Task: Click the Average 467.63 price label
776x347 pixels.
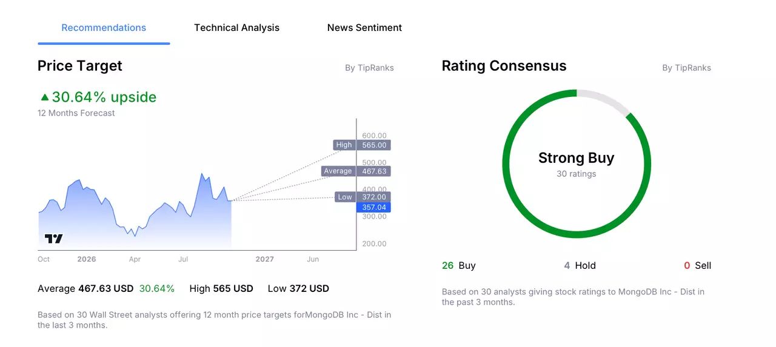Action: coord(356,171)
